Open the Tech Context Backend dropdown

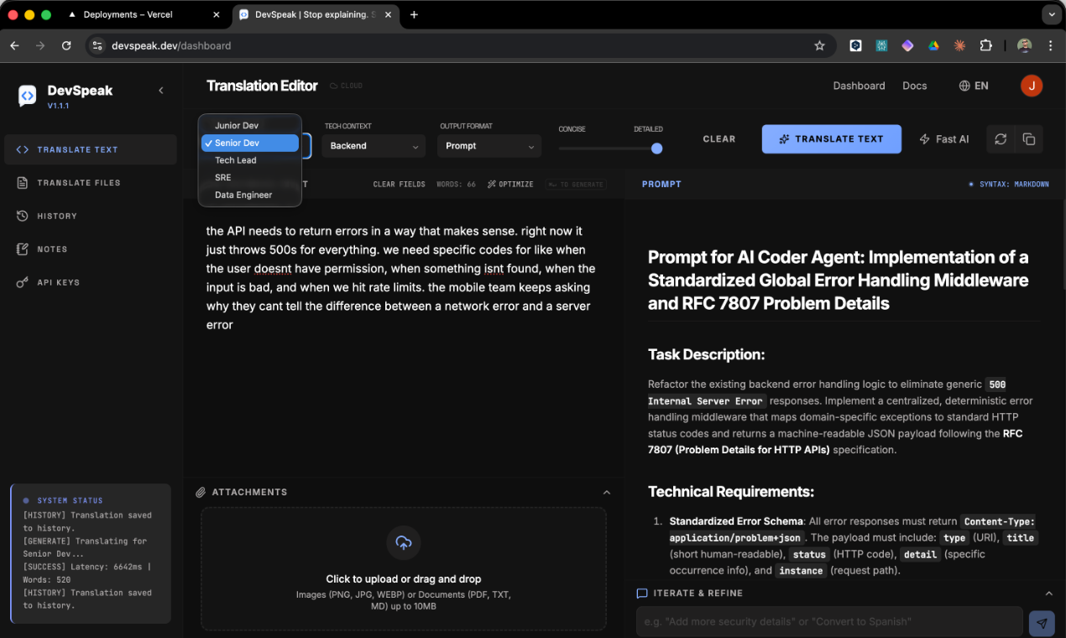(x=374, y=146)
